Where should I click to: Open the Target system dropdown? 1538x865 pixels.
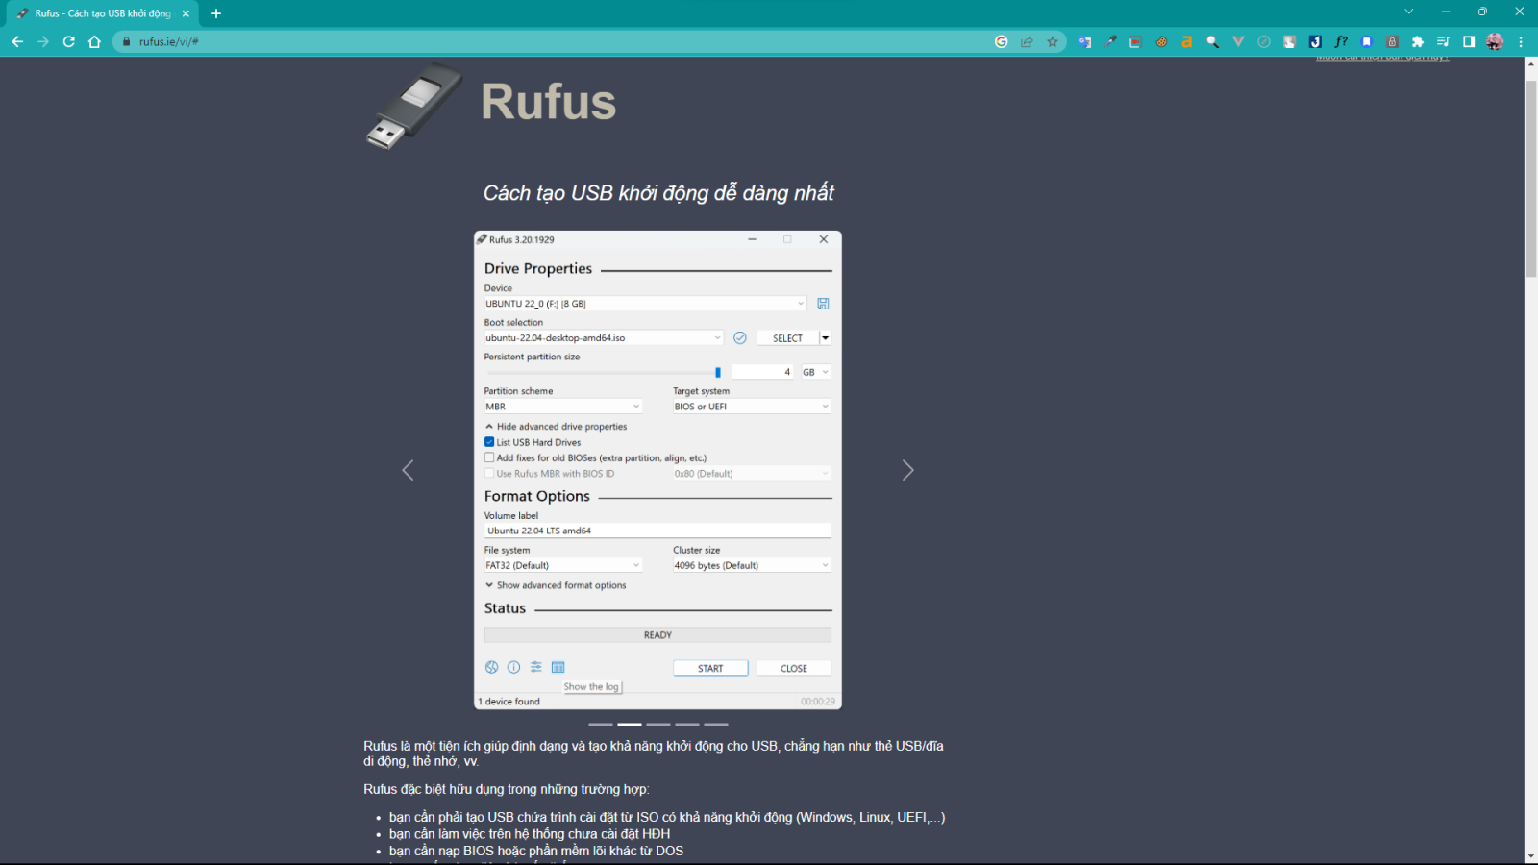752,407
